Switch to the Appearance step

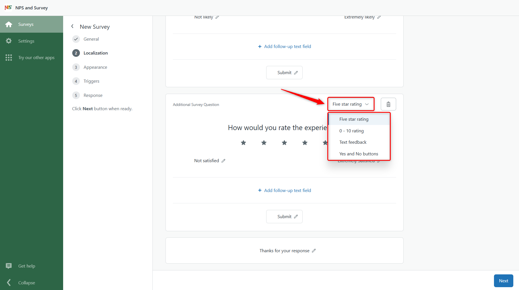point(95,67)
